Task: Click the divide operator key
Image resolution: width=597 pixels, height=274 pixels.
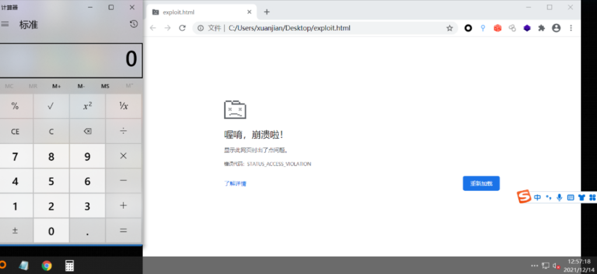Action: (124, 131)
